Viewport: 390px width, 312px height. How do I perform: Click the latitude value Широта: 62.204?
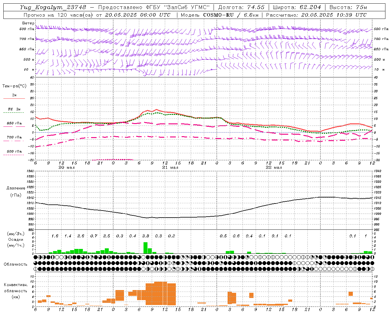(297, 7)
